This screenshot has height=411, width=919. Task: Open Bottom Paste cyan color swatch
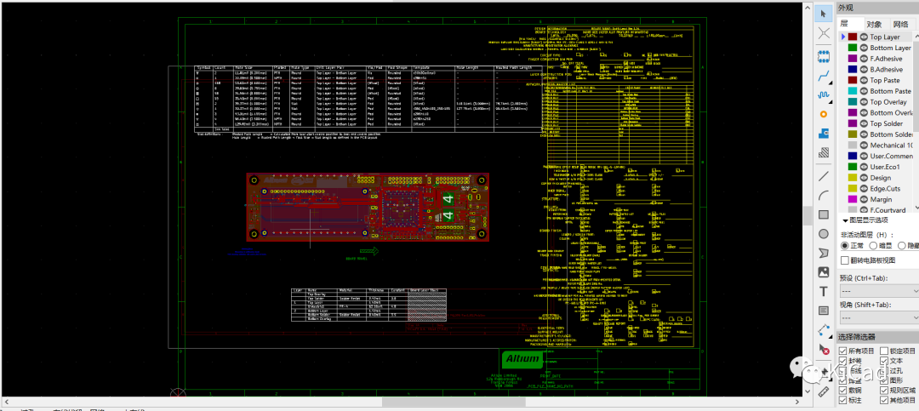(x=852, y=91)
